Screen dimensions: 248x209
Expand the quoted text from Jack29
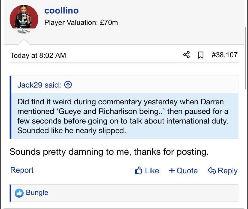(x=123, y=116)
